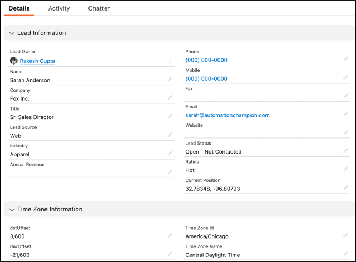Edit Website using pencil icon
356x262 pixels.
(x=345, y=132)
